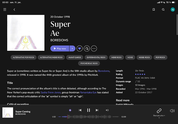Go back using the back arrow

14,10
